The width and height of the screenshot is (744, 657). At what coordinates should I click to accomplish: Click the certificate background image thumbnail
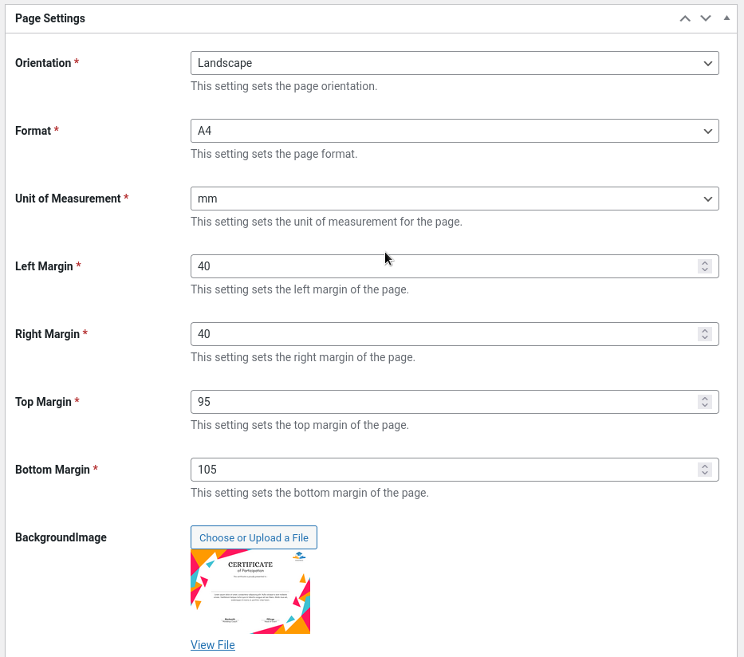250,592
